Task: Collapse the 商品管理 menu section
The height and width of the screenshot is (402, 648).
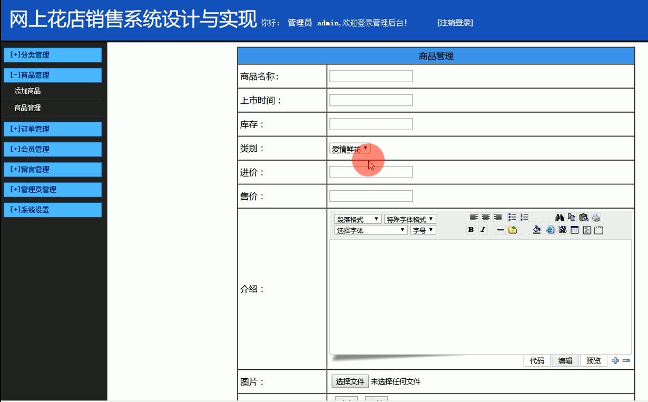Action: 52,75
